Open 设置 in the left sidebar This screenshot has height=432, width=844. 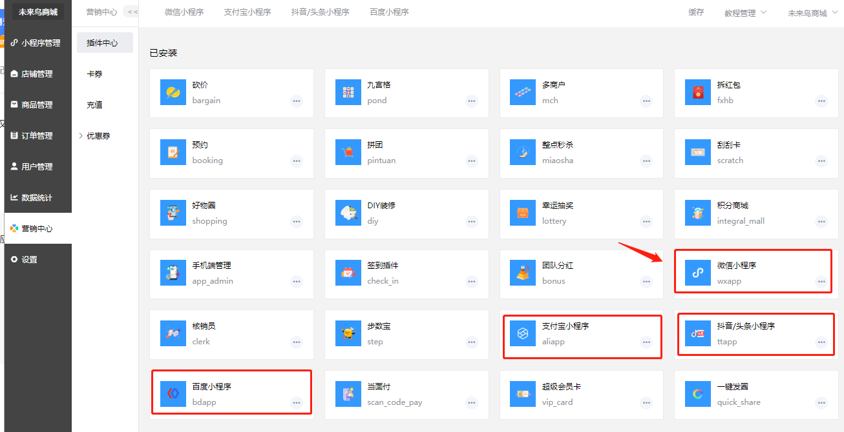pos(29,260)
